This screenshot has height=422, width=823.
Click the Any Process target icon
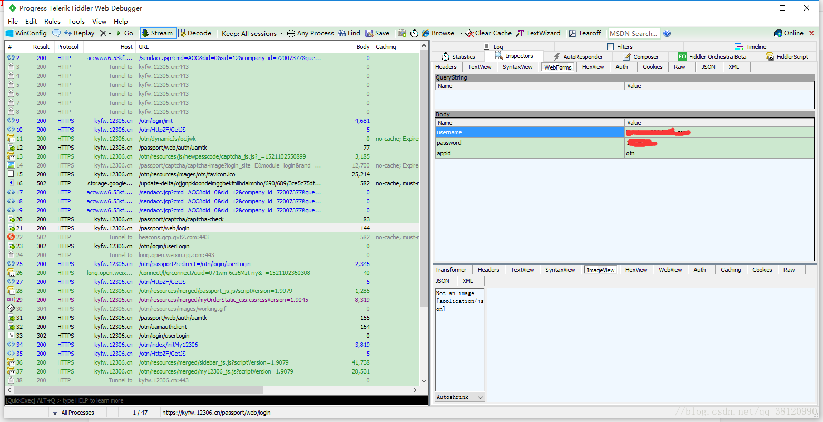click(x=291, y=33)
